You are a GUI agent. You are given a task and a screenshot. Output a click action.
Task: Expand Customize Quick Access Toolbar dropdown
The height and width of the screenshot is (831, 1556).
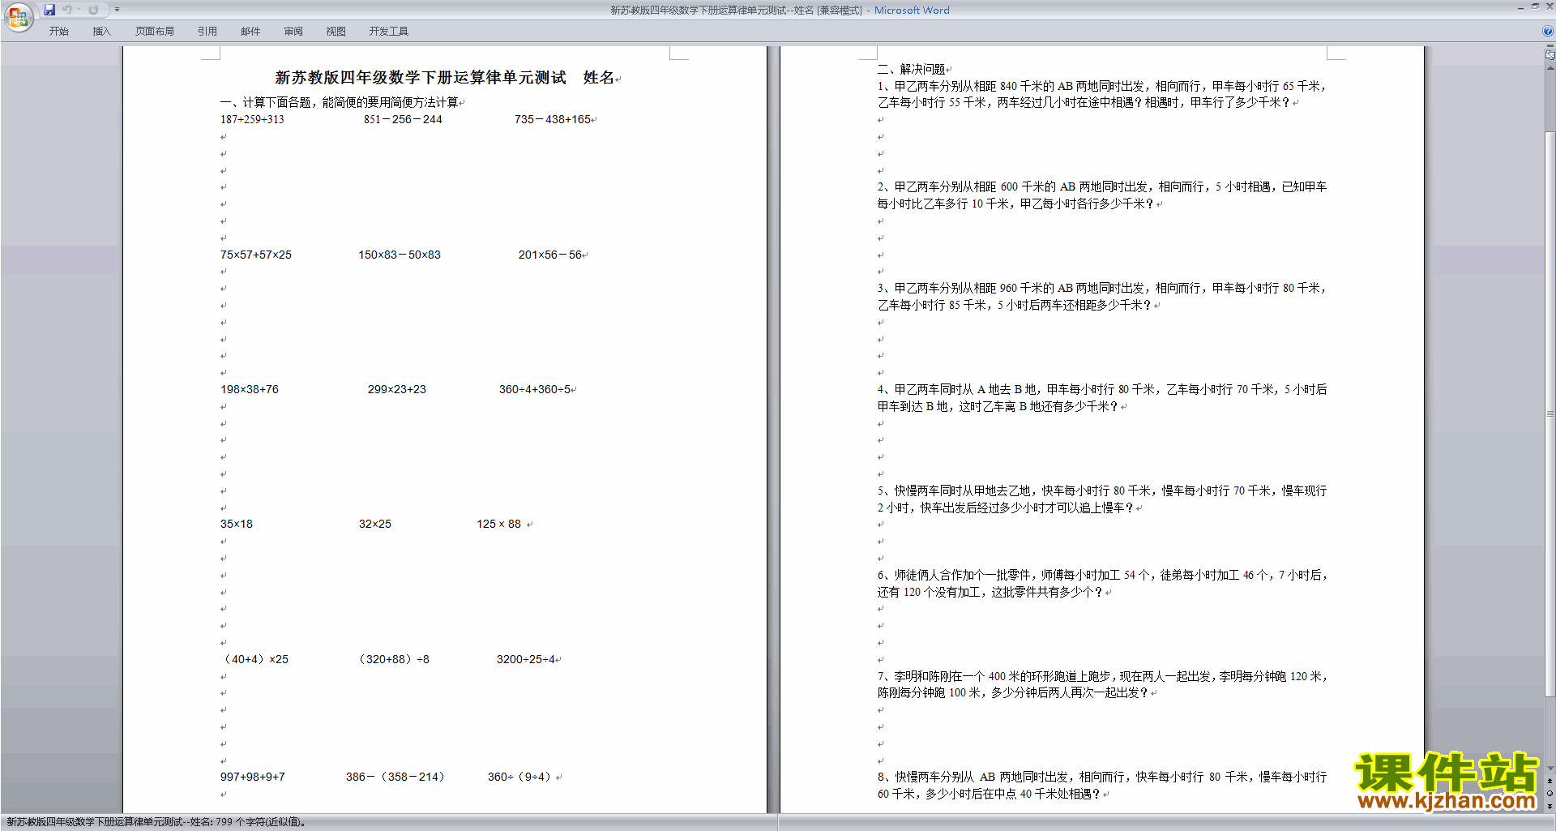(117, 10)
